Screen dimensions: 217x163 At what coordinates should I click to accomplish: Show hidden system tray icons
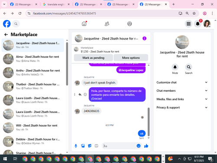pyautogui.click(x=179, y=159)
